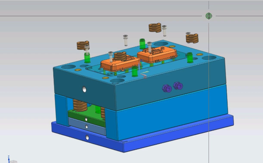Click the blue Z axis arrow
The image size is (263, 163).
(x=9, y=159)
